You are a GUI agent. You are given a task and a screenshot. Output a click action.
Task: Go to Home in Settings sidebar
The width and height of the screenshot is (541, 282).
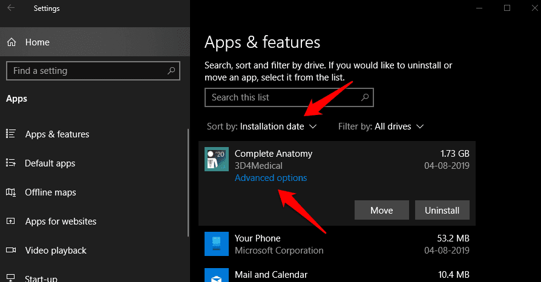[x=95, y=42]
